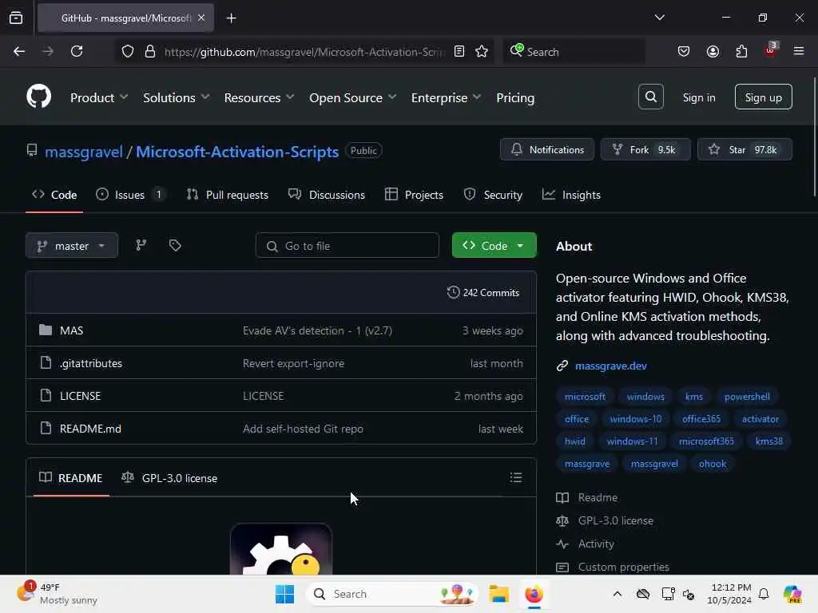Screen dimensions: 818x613
Task: Click the Go to file search field
Action: [x=347, y=246]
